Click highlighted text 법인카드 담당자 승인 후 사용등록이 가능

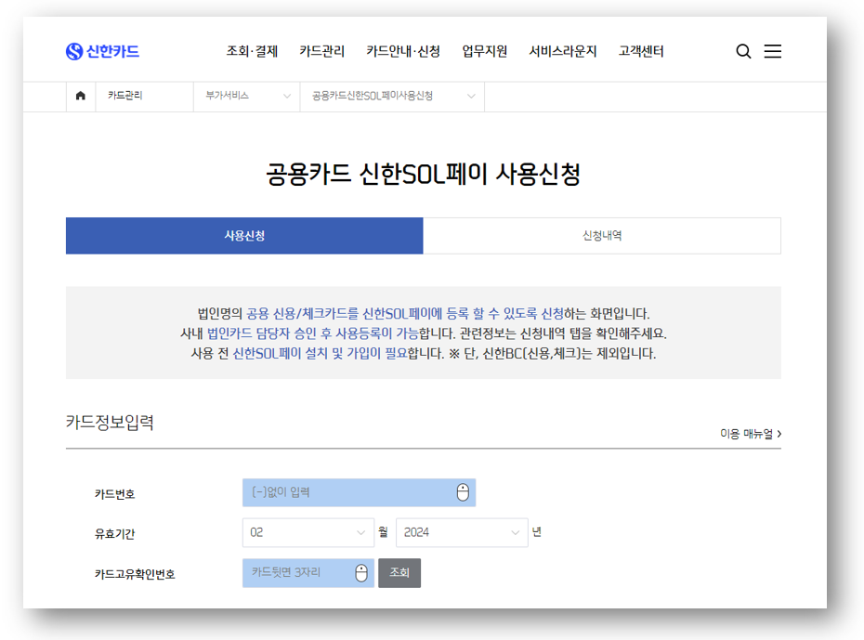312,333
